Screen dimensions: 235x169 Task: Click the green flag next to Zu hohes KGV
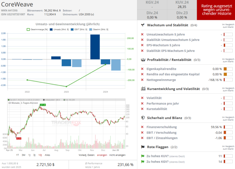coord(143,162)
